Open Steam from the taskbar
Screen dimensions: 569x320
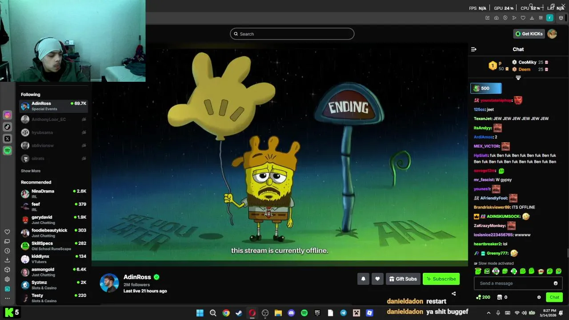click(x=239, y=313)
